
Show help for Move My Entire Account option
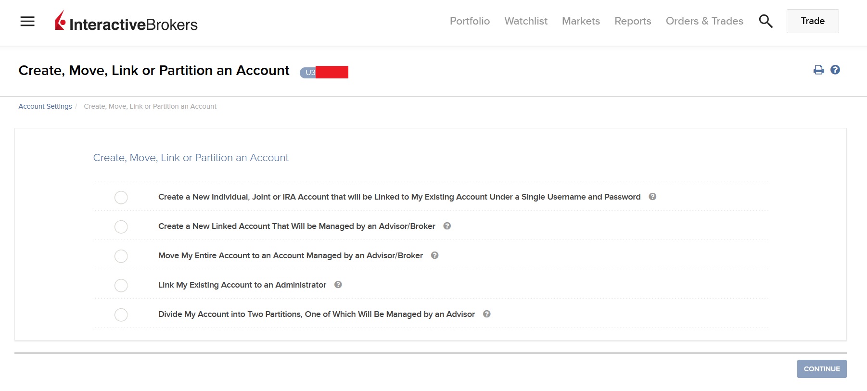tap(434, 255)
